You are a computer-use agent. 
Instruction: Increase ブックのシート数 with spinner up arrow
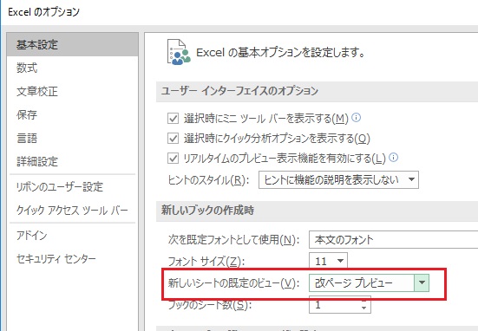click(363, 302)
